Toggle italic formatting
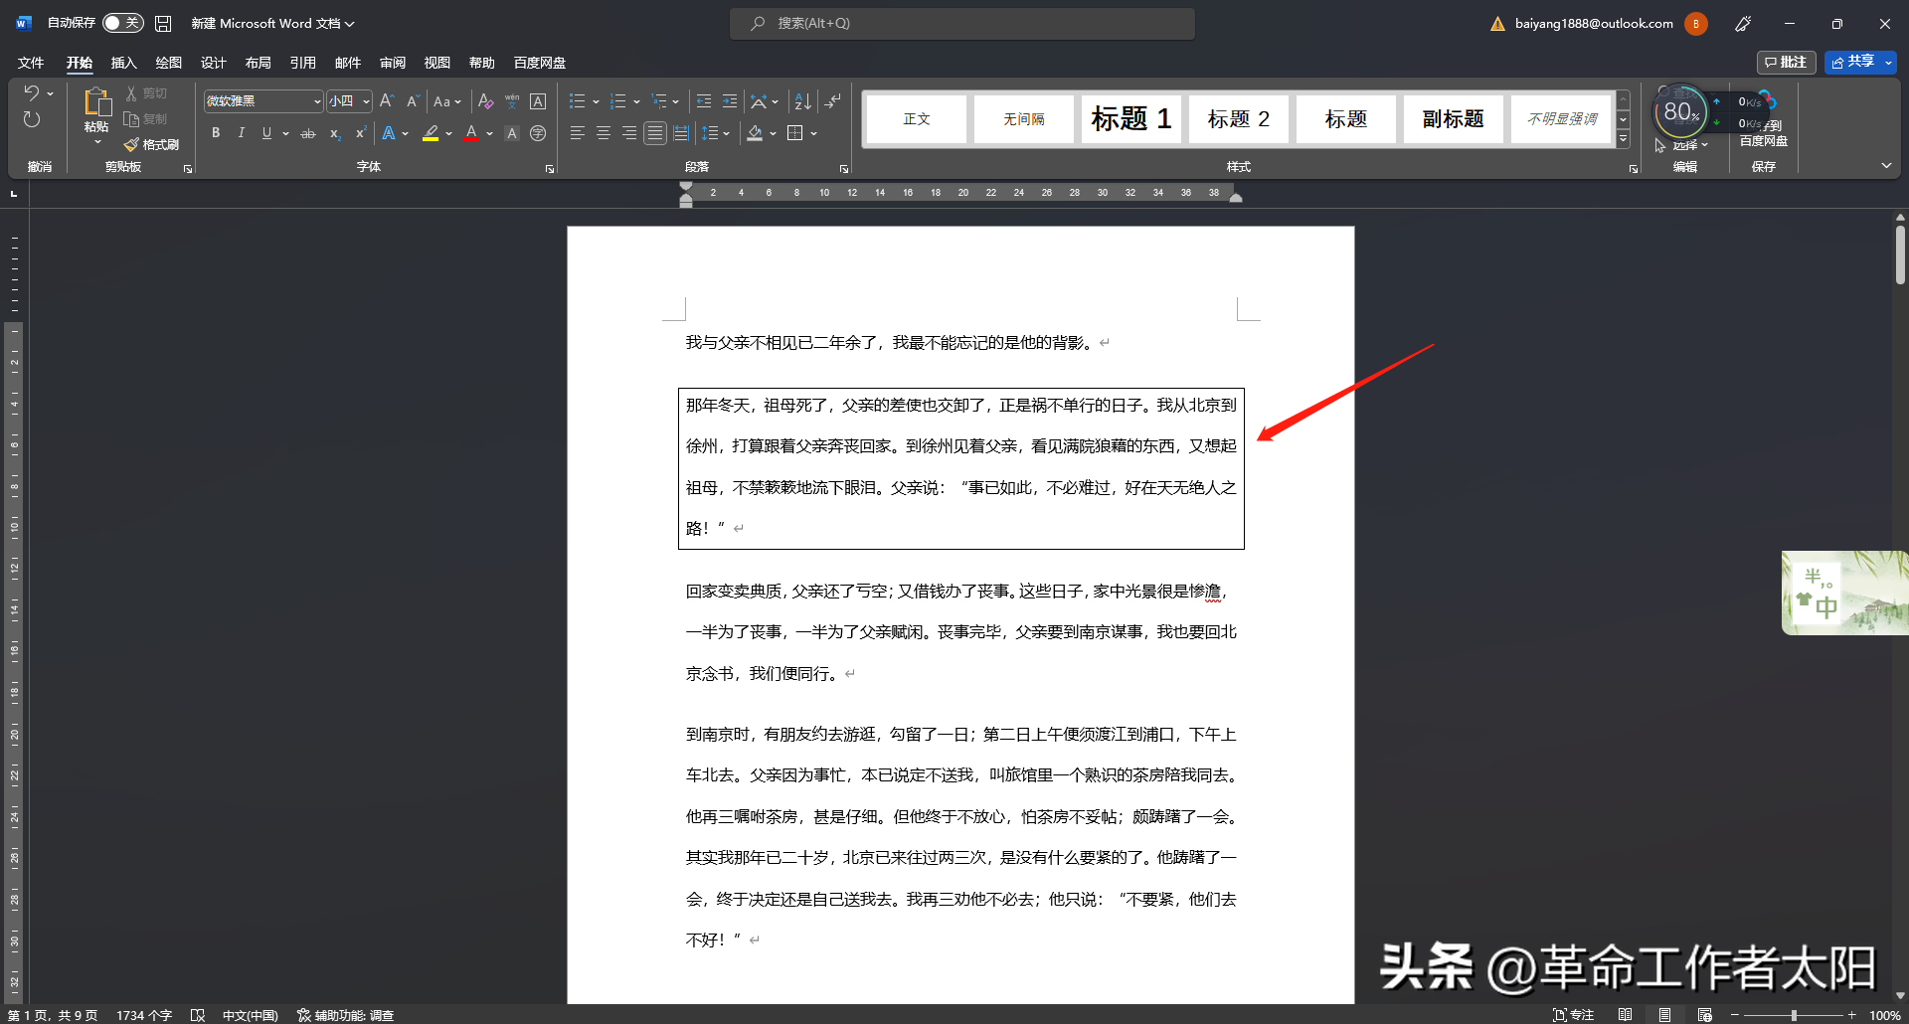The width and height of the screenshot is (1909, 1024). pos(241,133)
